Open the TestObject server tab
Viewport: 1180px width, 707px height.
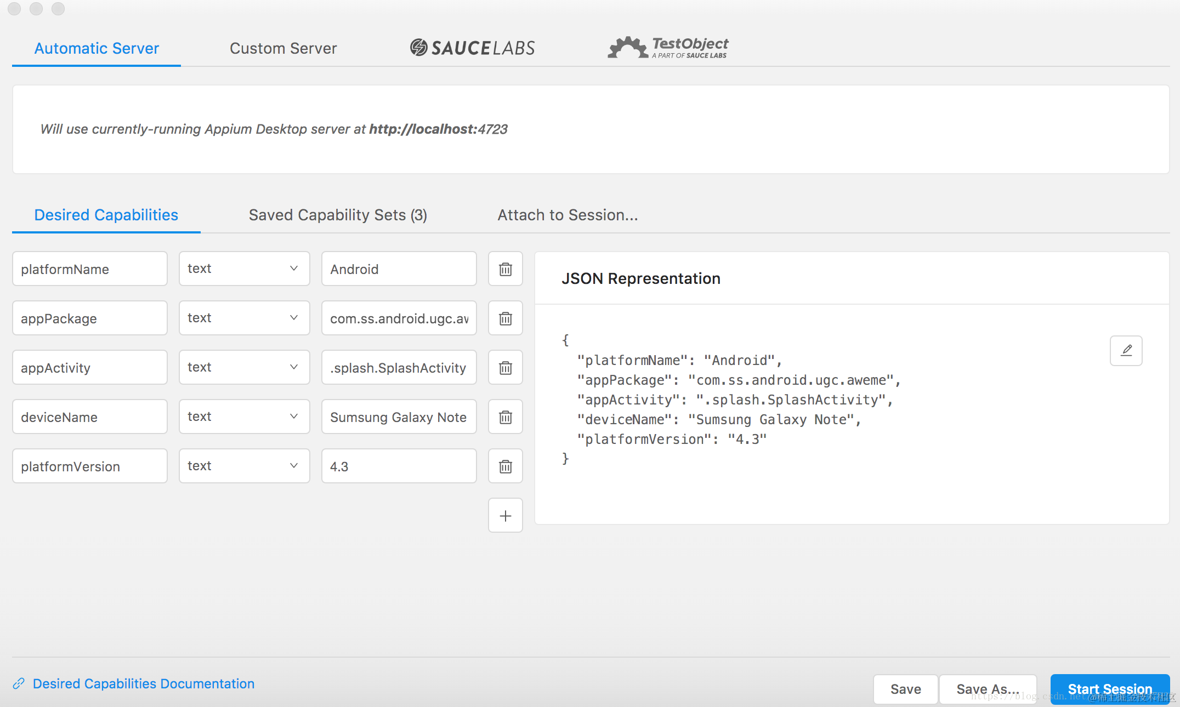tap(668, 48)
